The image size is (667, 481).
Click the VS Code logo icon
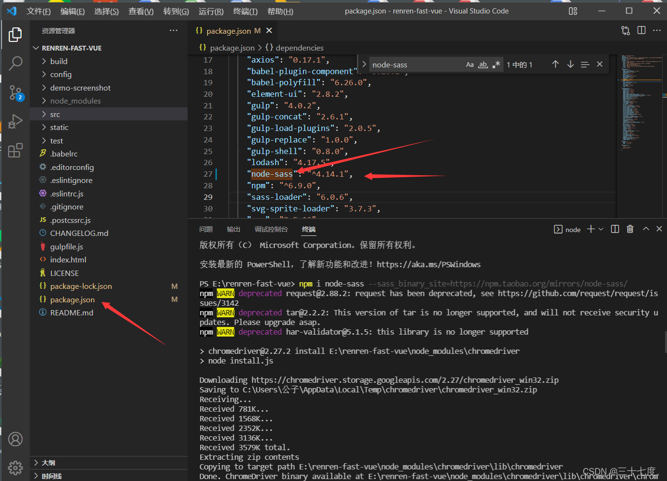tap(12, 11)
